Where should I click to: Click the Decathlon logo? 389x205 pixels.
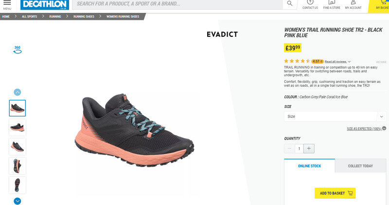point(45,4)
